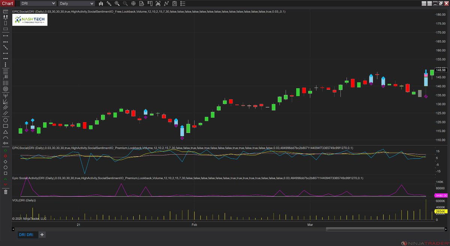The height and width of the screenshot is (246, 450).
Task: Select the Line drawing tool
Action: [x=6, y=36]
